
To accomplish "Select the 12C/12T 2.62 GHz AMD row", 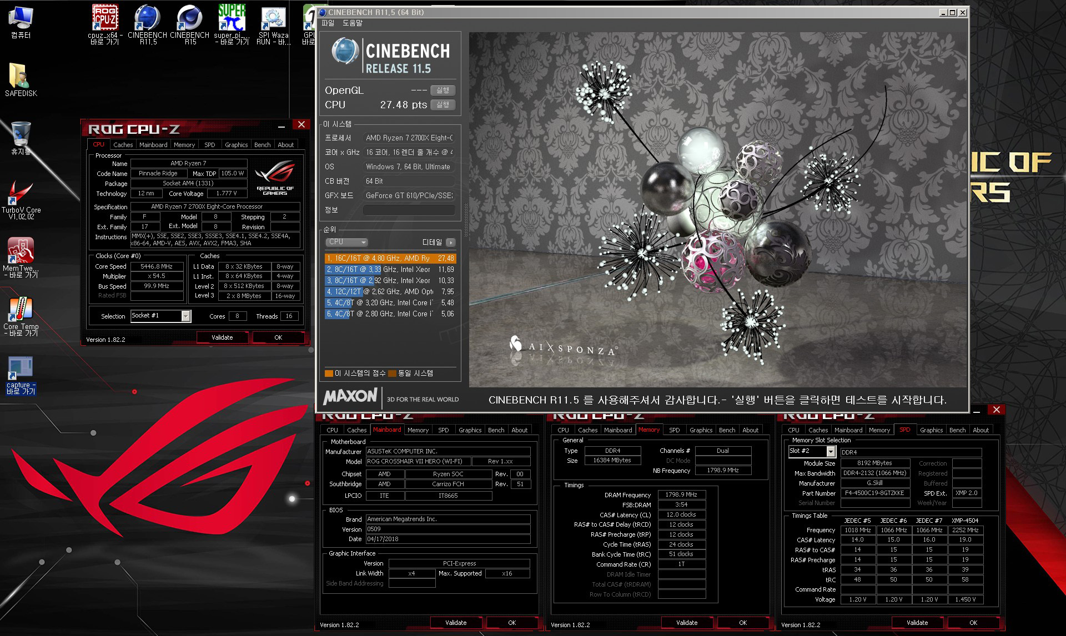I will 390,292.
